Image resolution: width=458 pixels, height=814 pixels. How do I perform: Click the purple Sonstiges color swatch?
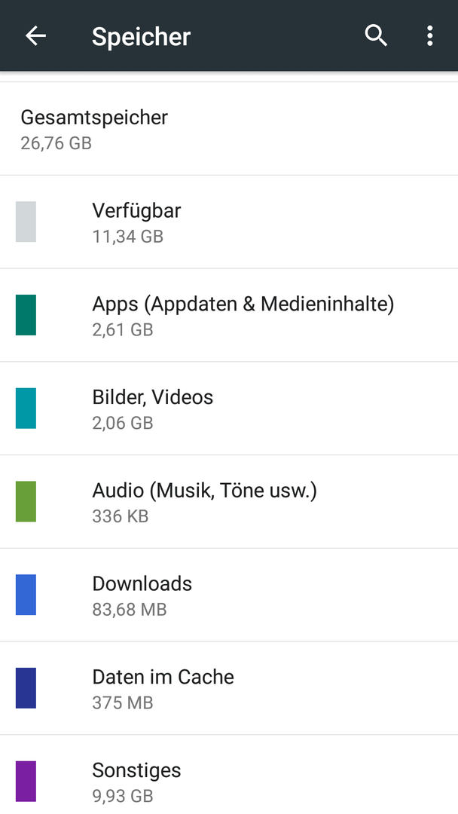click(26, 782)
